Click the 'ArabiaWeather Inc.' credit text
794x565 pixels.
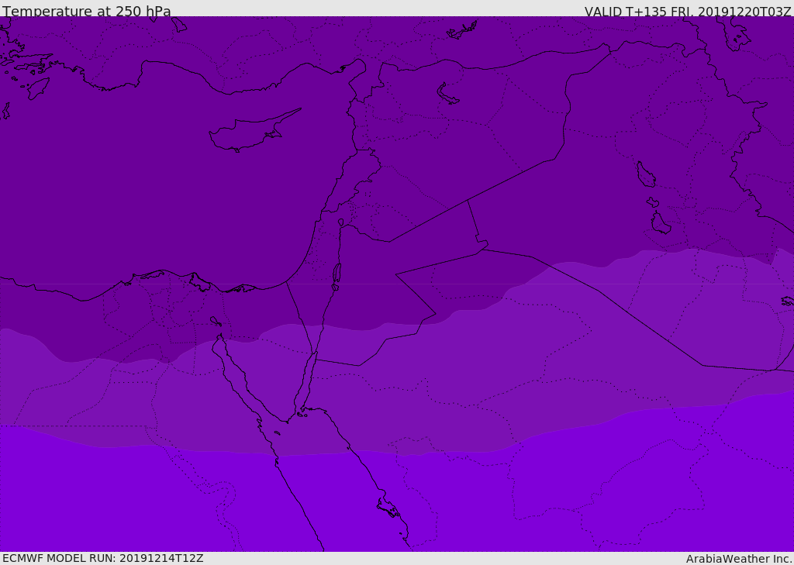(739, 559)
